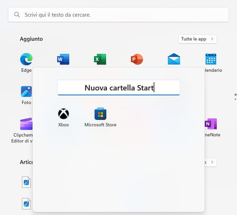Open the Mail app icon
The height and width of the screenshot is (215, 237).
(x=174, y=59)
